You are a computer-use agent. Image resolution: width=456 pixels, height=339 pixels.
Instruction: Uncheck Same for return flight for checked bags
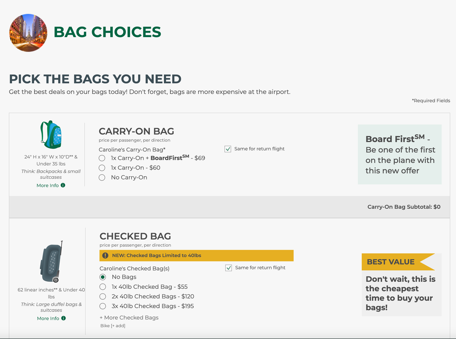coord(228,268)
